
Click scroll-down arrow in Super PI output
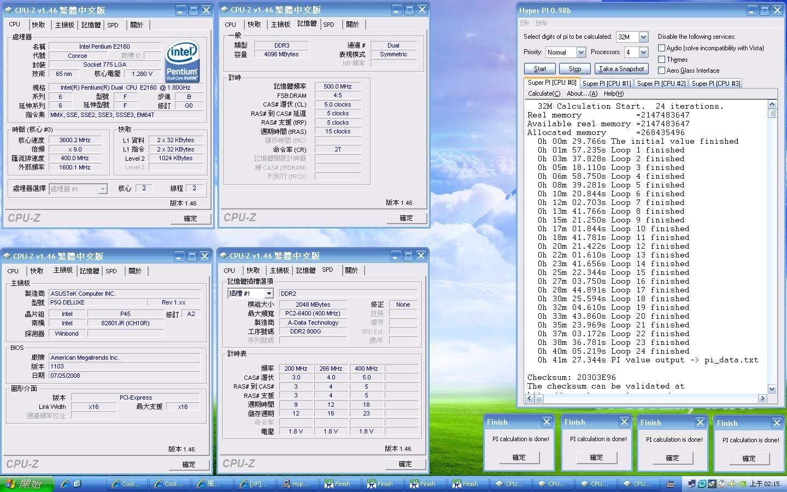click(772, 389)
